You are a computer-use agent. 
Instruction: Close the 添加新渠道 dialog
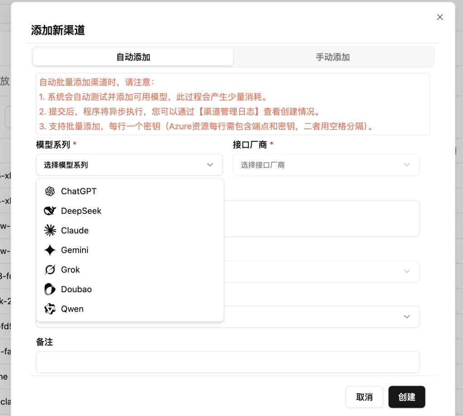439,17
